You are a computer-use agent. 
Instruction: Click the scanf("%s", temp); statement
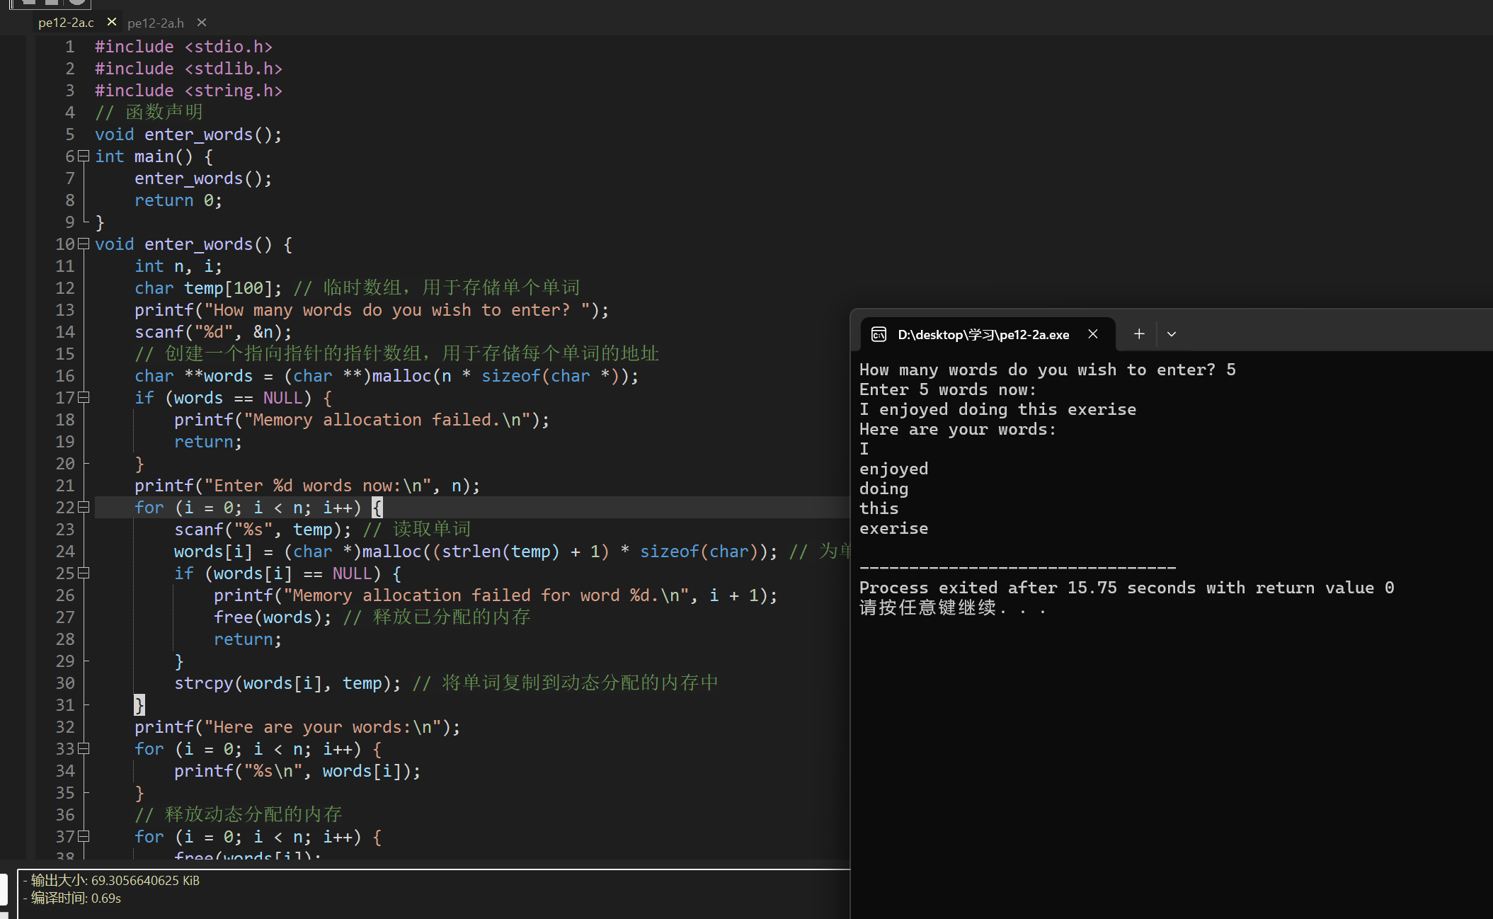[x=263, y=530]
